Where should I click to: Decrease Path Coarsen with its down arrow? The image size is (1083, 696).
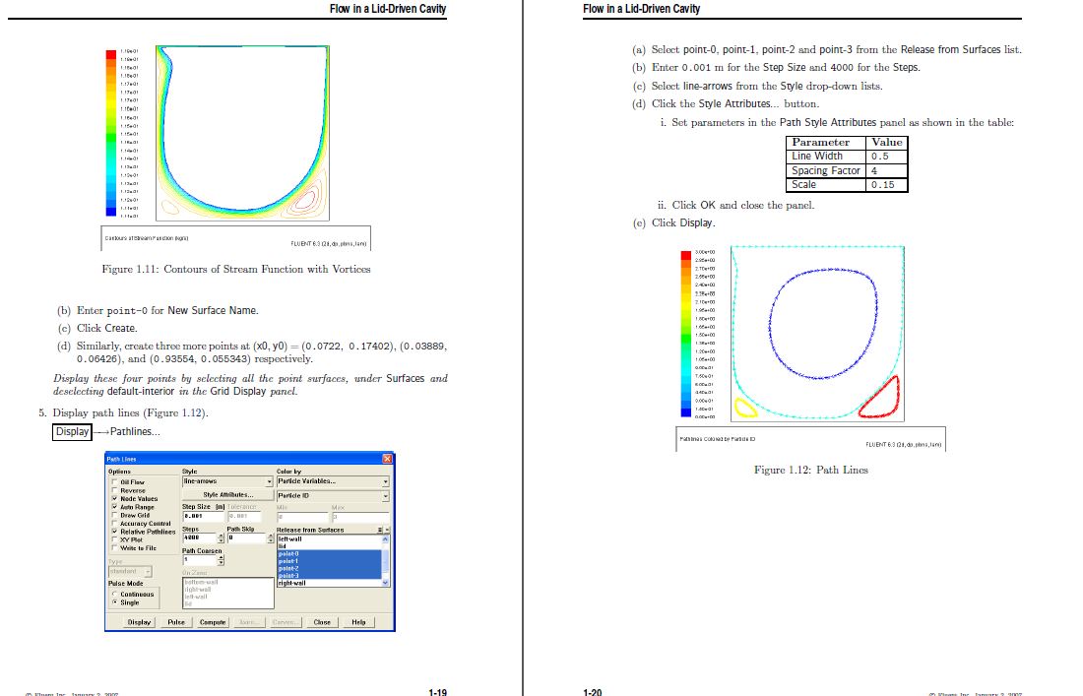tap(221, 562)
